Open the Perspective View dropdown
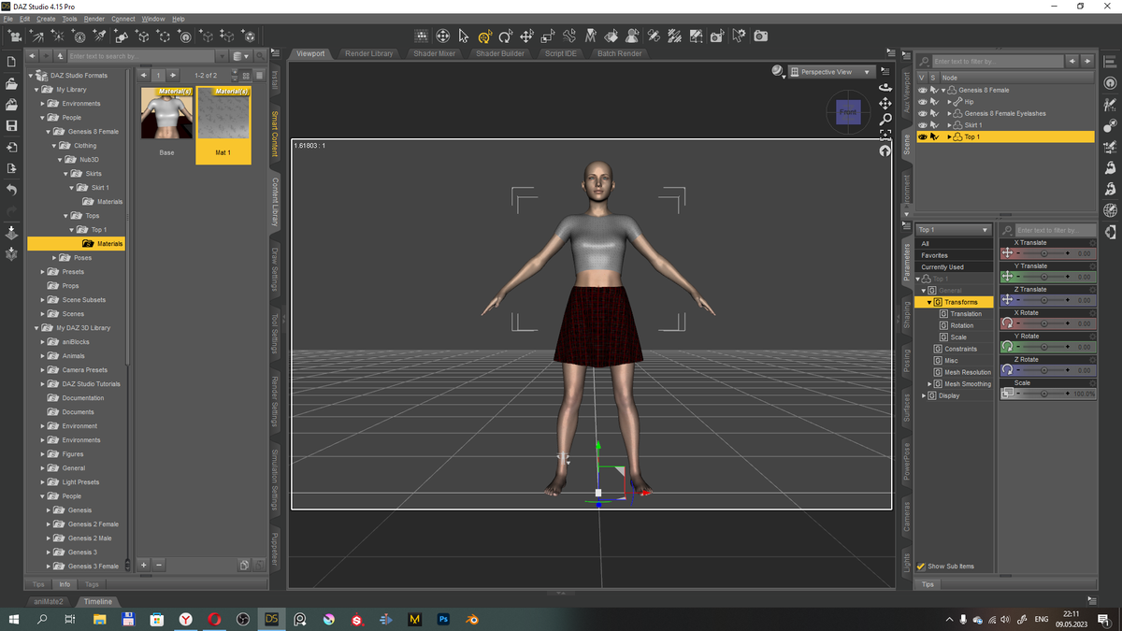This screenshot has width=1122, height=631. (831, 72)
